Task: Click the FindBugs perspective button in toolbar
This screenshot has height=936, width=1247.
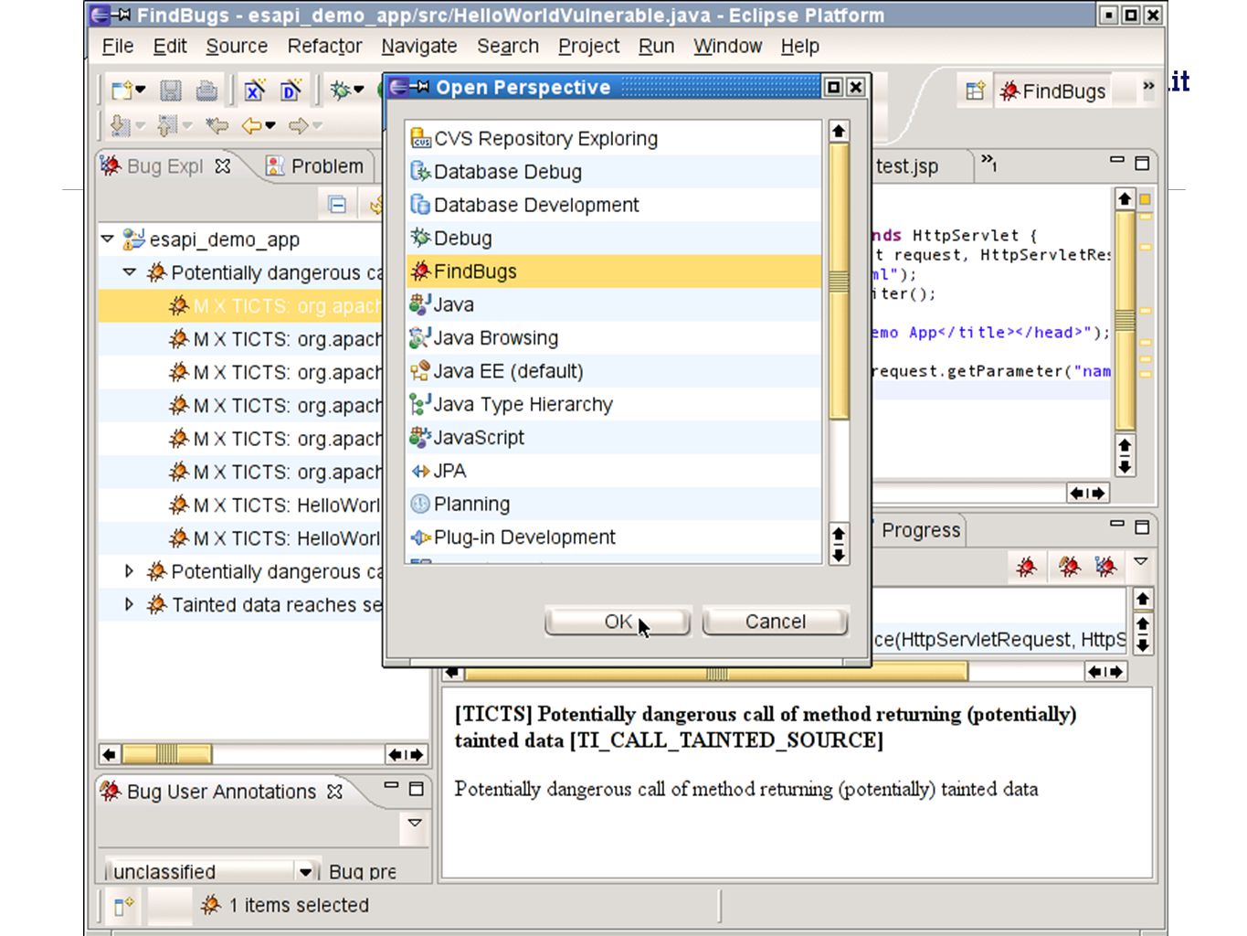Action: click(x=1052, y=90)
